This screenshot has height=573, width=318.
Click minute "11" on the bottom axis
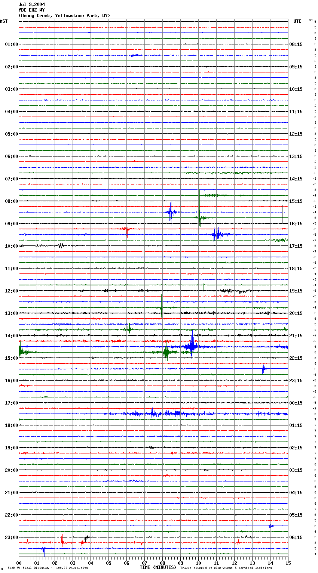coord(216,563)
